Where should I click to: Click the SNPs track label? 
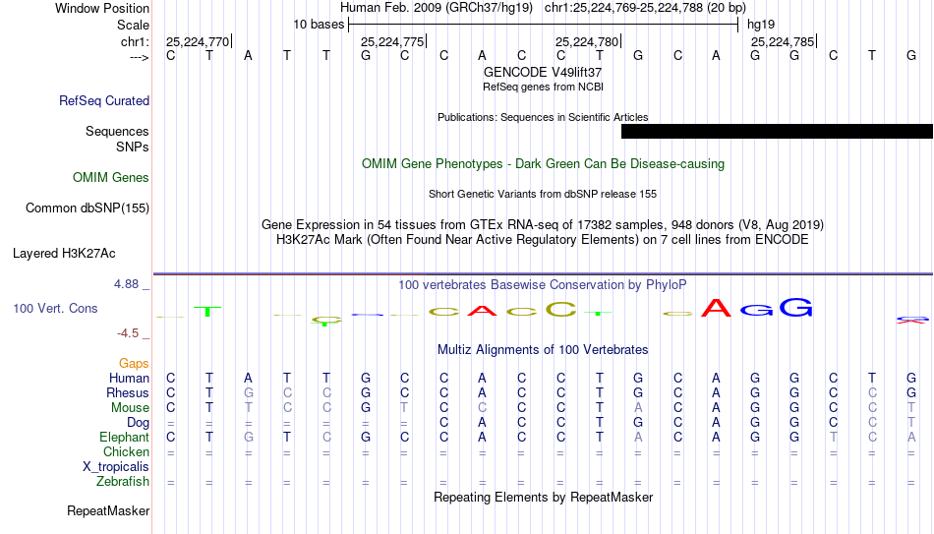pos(133,147)
